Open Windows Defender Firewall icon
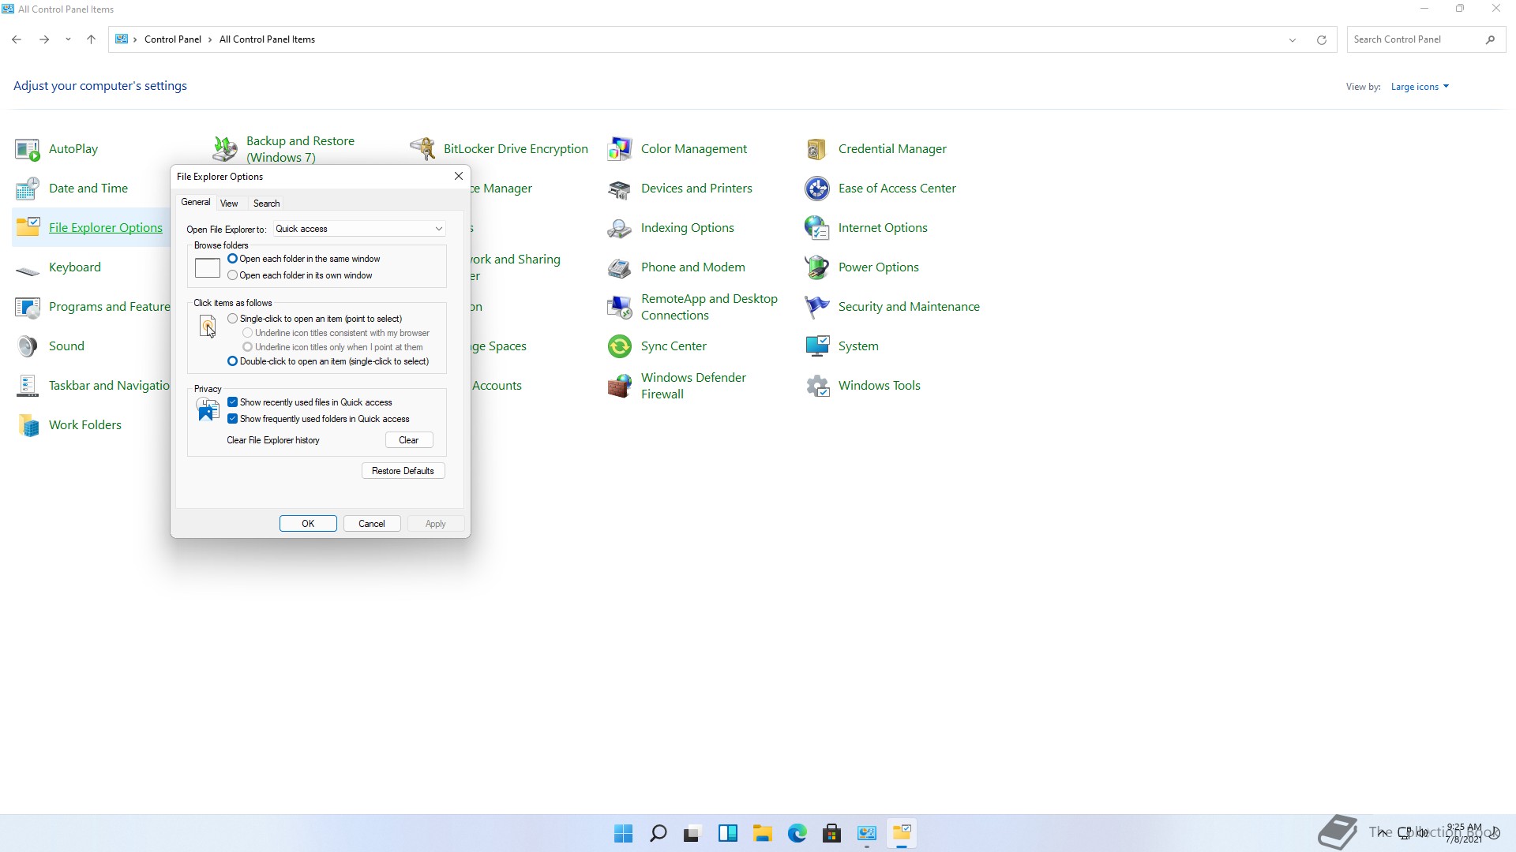 coord(620,386)
